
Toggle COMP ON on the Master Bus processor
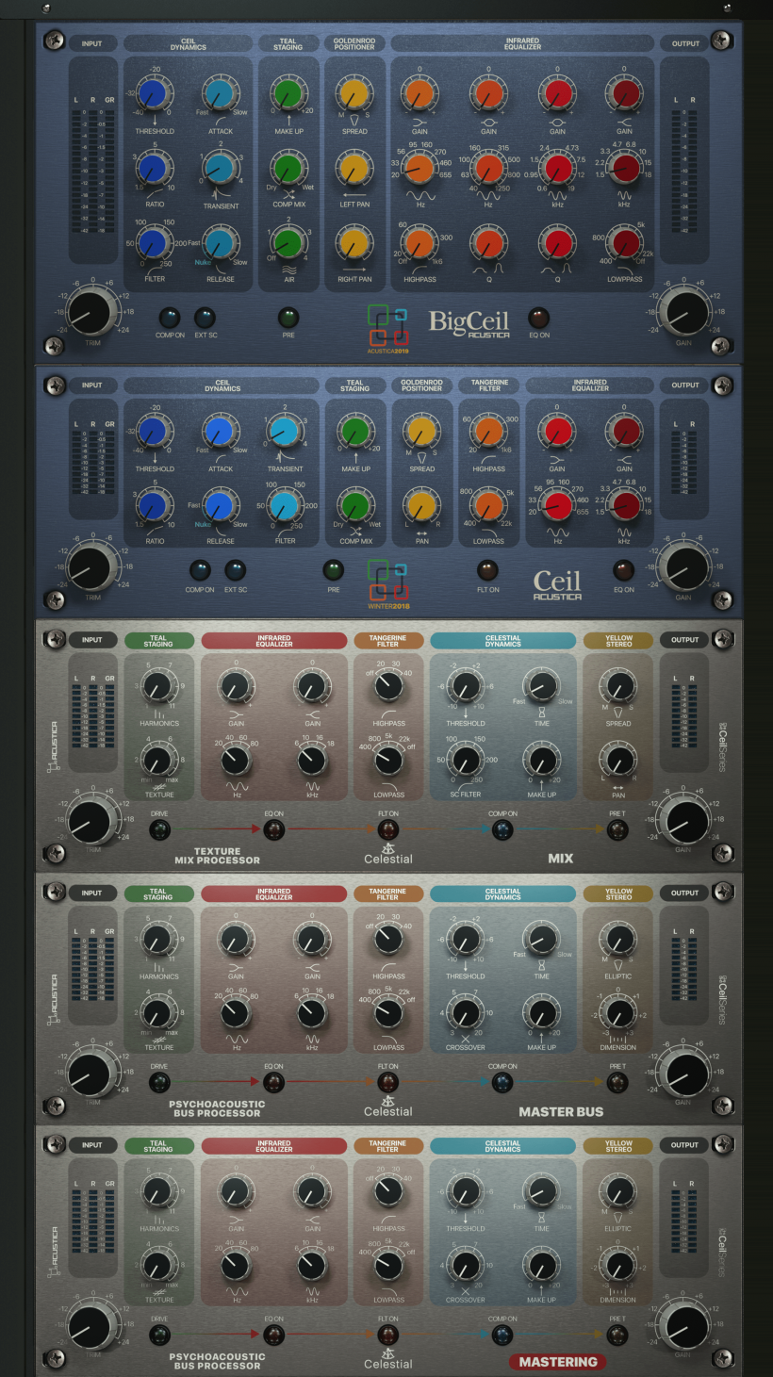(x=502, y=1082)
